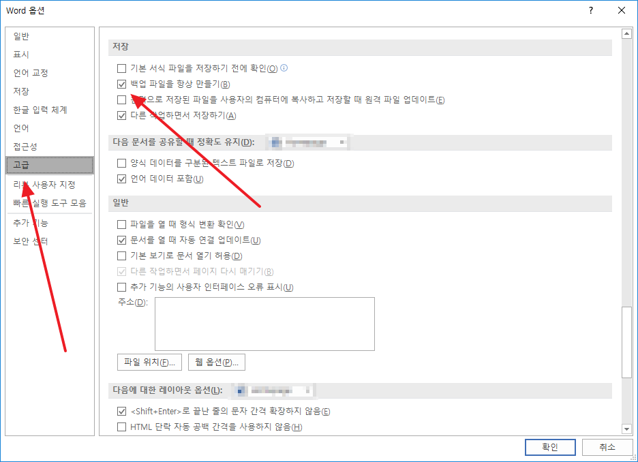Image resolution: width=638 pixels, height=462 pixels.
Task: Open 다음 문서를 공유할 때 정확도 유지 dropdown
Action: 308,142
